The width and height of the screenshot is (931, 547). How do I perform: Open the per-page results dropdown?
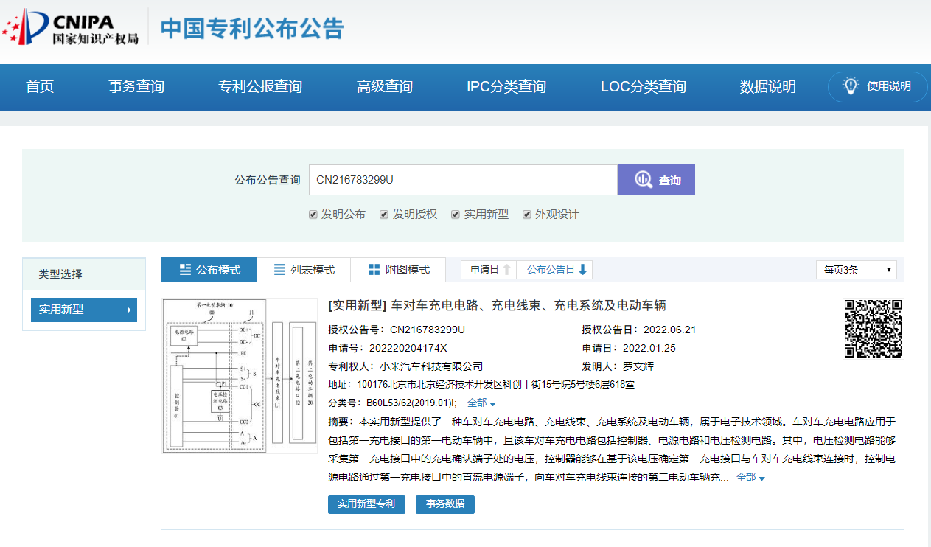pos(856,270)
